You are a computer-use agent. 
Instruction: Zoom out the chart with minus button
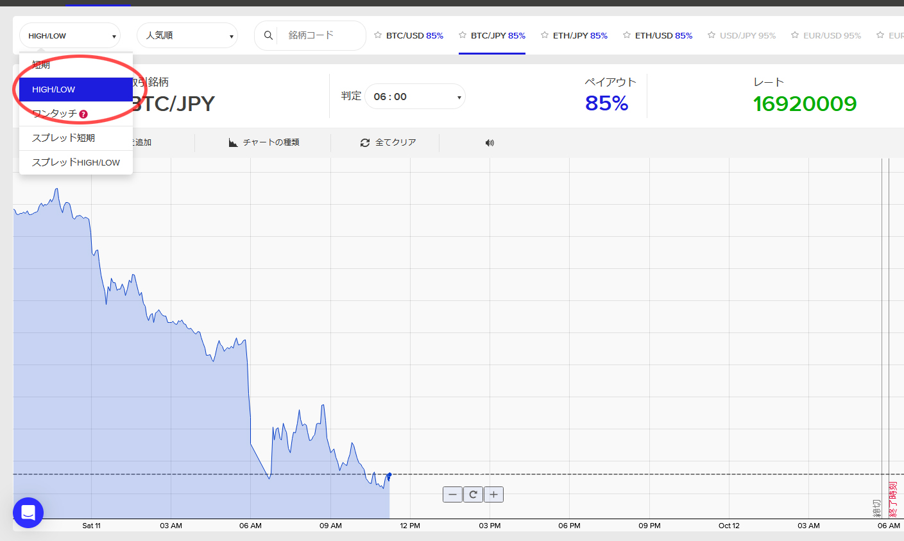pos(452,494)
